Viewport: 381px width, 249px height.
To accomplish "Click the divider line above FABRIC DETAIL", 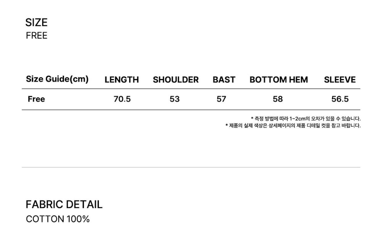I will coord(191,167).
